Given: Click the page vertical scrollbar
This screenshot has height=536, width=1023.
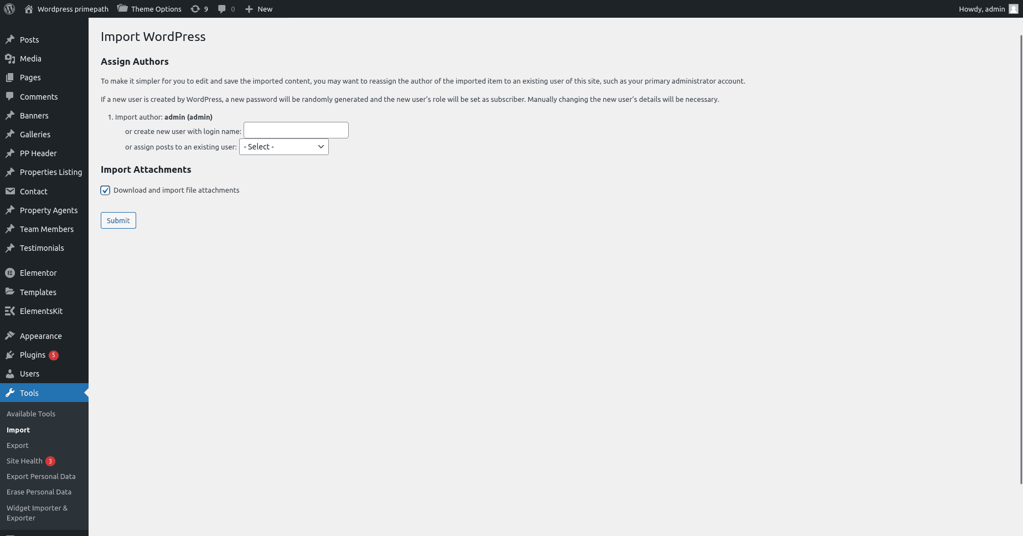Looking at the screenshot, I should [x=1021, y=259].
